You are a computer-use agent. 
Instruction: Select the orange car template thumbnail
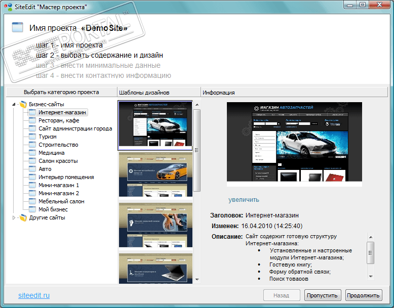coord(155,174)
